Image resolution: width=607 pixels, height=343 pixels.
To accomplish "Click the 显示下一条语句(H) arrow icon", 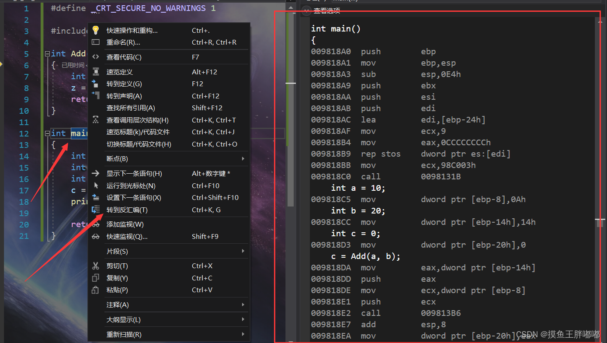I will pyautogui.click(x=96, y=174).
